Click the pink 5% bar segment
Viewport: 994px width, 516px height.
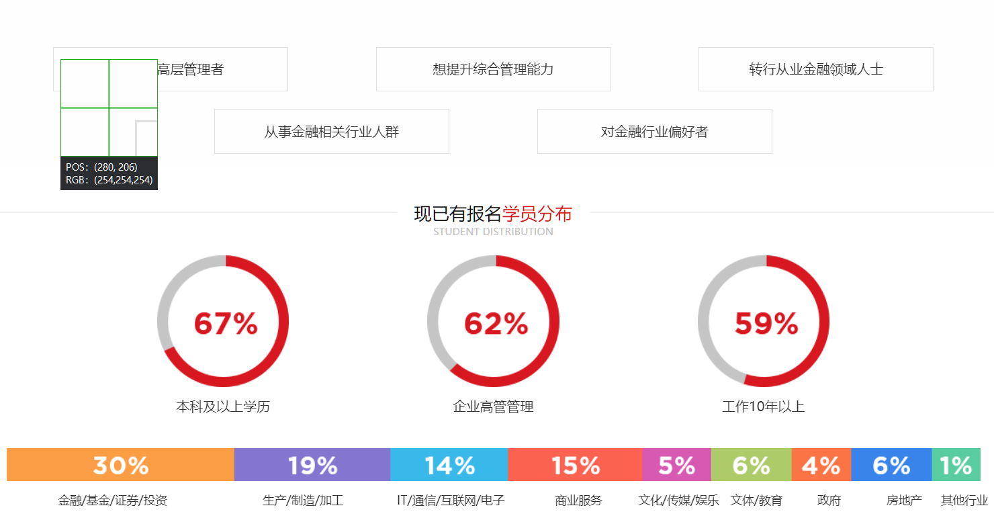coord(676,465)
